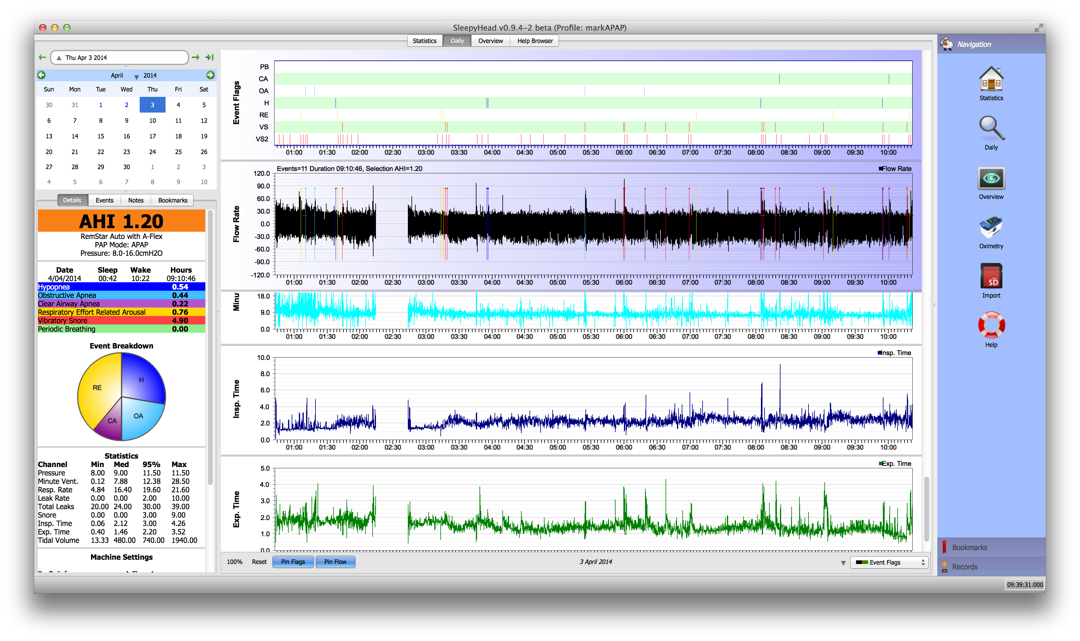This screenshot has height=641, width=1080.
Task: Select April 10 in the calendar
Action: [x=152, y=120]
